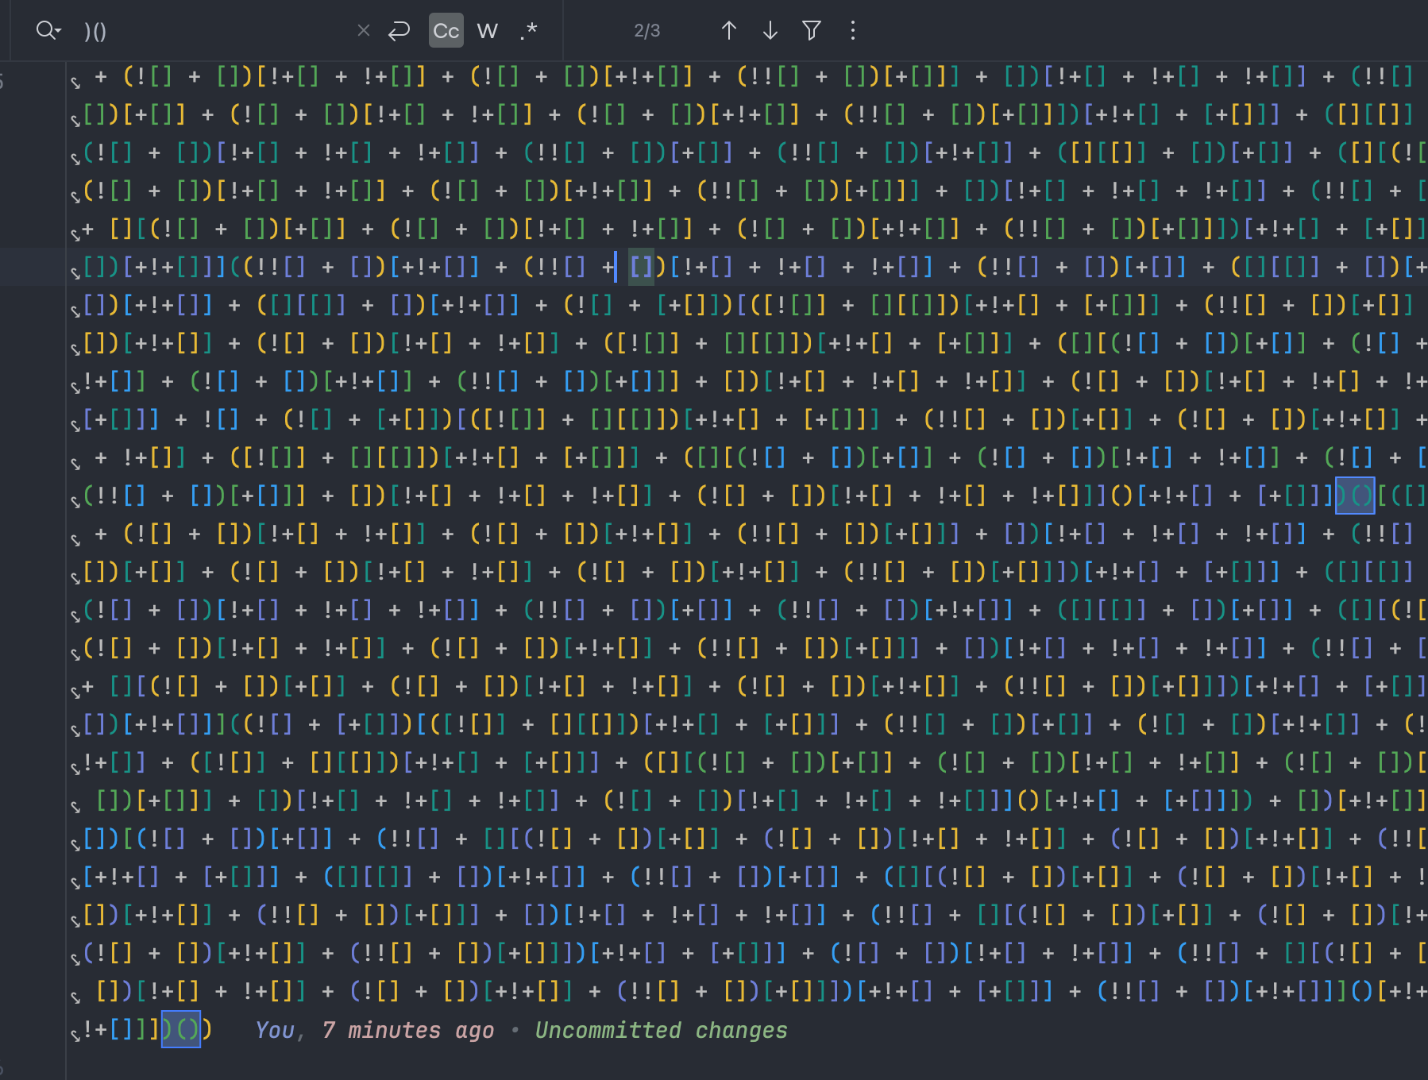Click inside the find text field

[214, 31]
